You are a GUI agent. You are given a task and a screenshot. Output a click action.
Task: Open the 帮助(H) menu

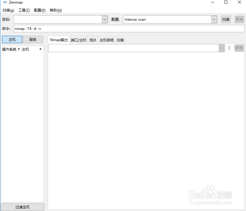56,10
